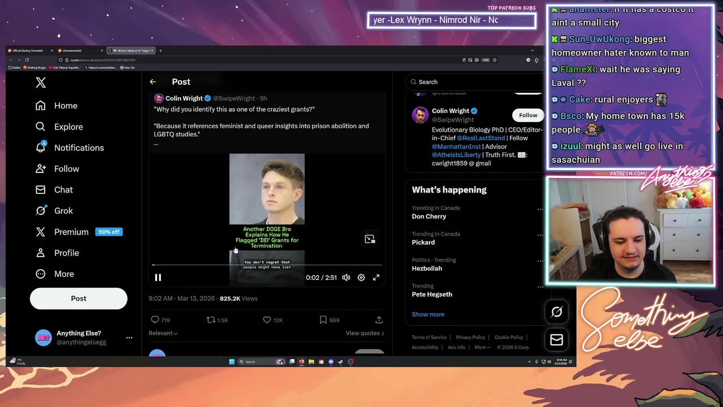
Task: Open the video settings gear
Action: pyautogui.click(x=361, y=278)
